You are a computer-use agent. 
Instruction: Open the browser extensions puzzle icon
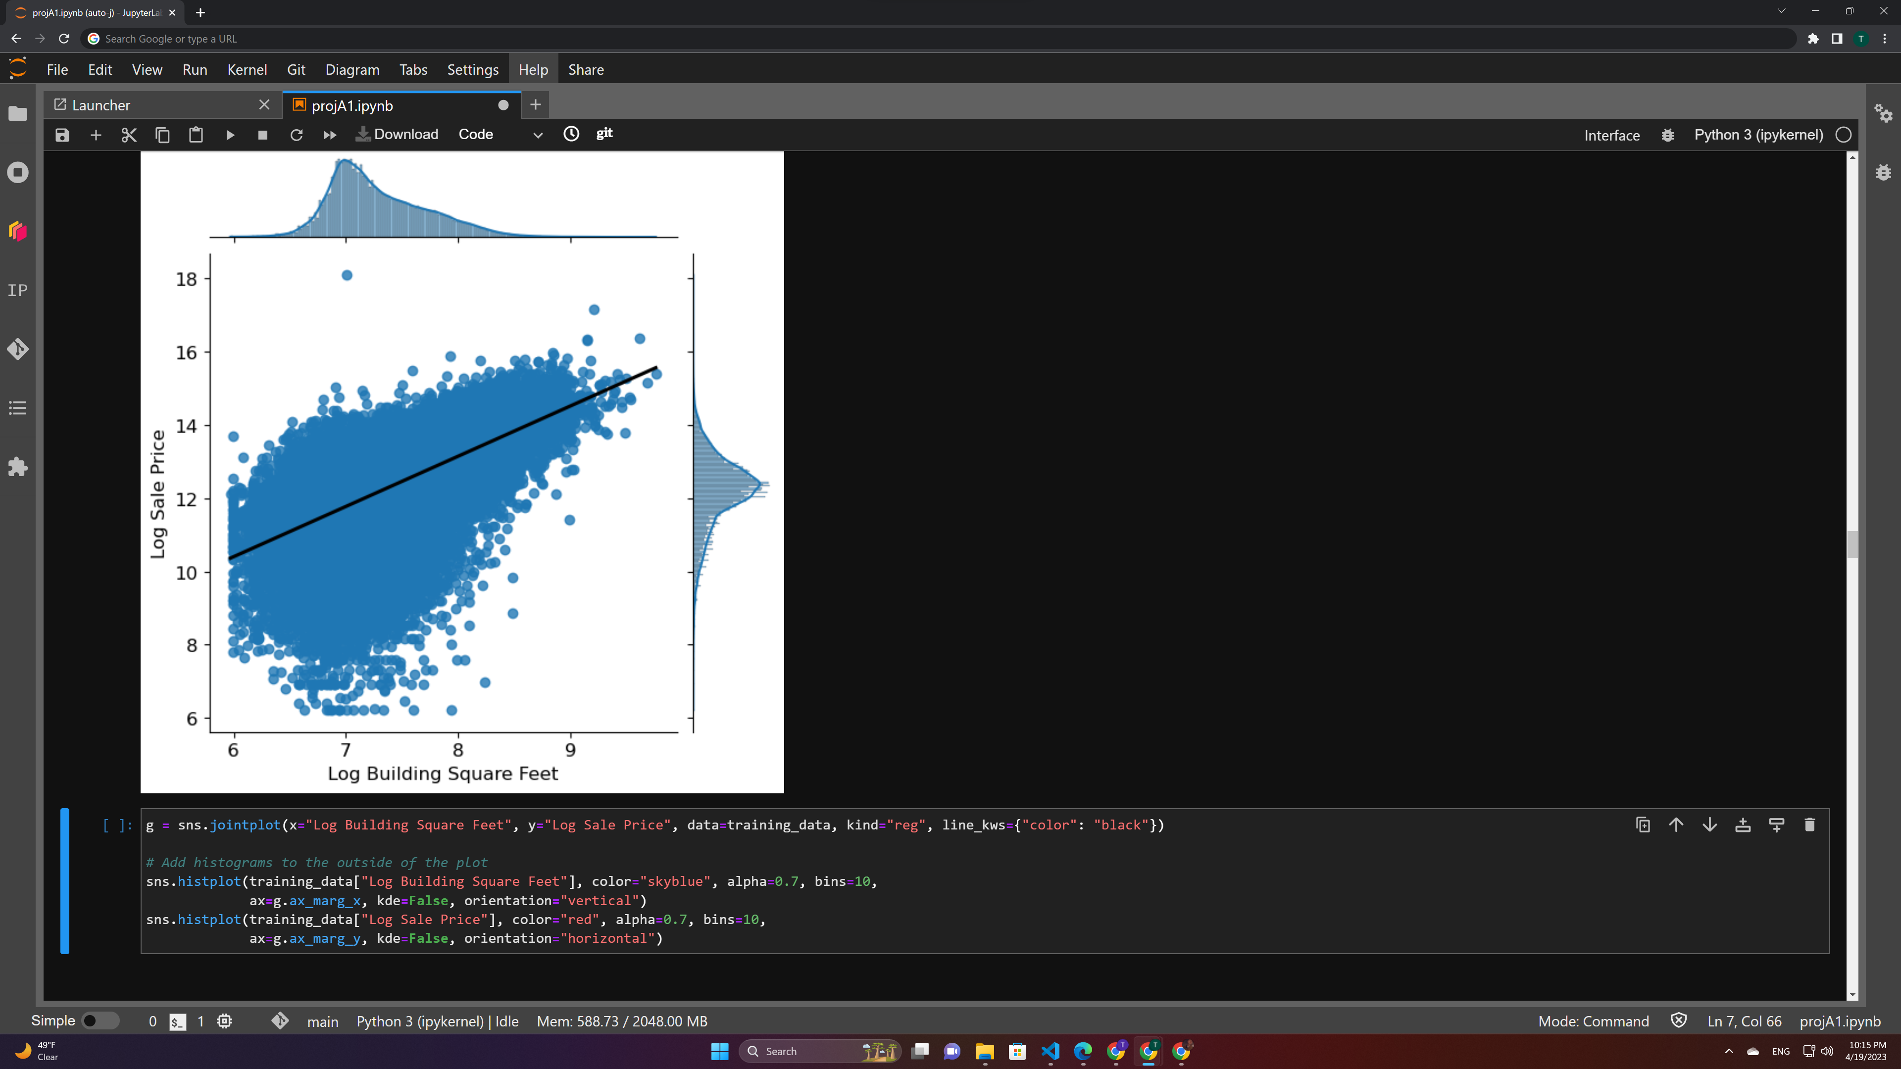coord(1813,39)
